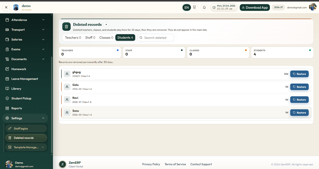Click the clock icon beside the date
The image size is (319, 169).
click(x=214, y=7)
